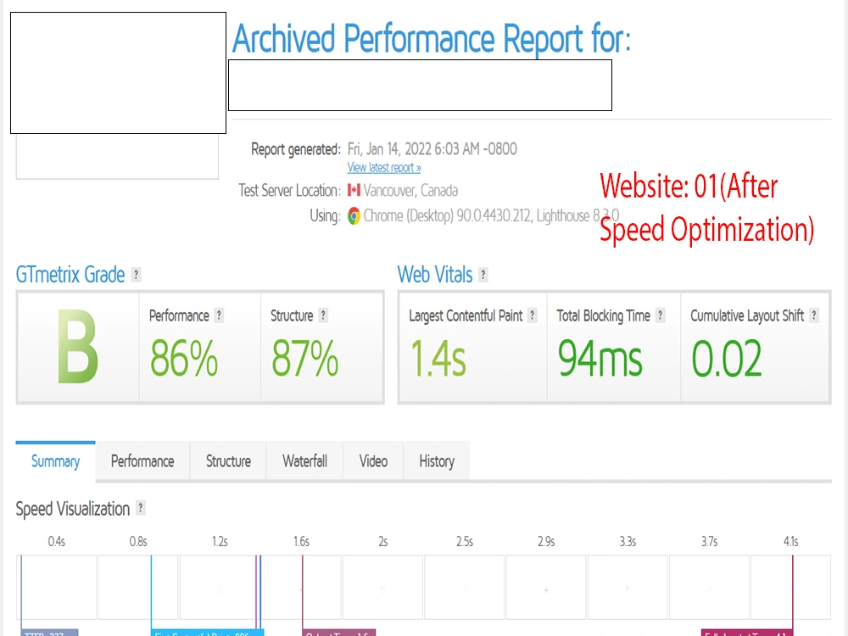
Task: Click Total Blocking Time help icon
Action: pyautogui.click(x=661, y=315)
